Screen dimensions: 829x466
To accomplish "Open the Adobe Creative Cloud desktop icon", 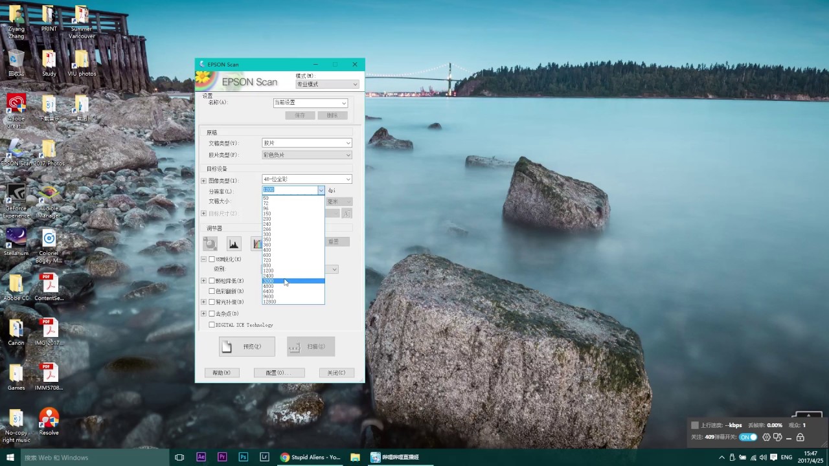I will tap(16, 111).
